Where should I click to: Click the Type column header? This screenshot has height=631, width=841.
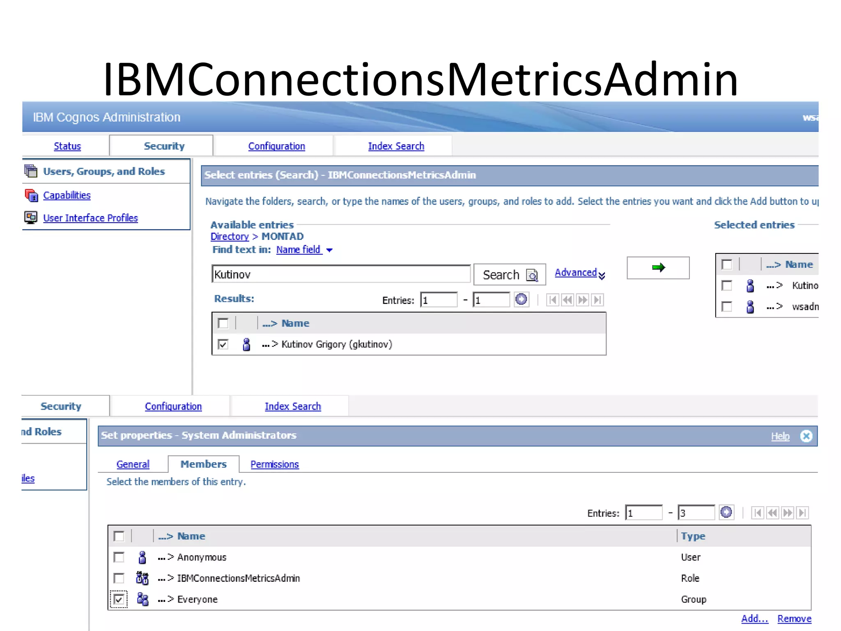(693, 536)
